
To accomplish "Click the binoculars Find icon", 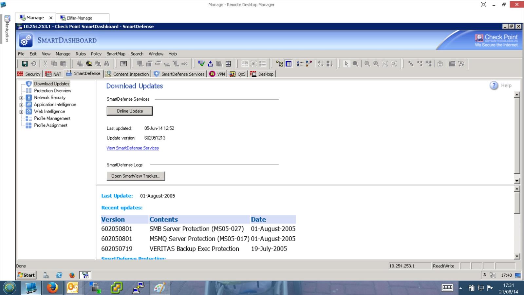I will (x=106, y=64).
